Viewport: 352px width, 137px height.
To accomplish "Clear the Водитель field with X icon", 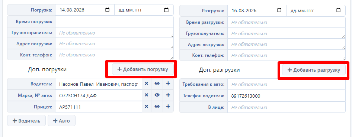I will 147,84.
